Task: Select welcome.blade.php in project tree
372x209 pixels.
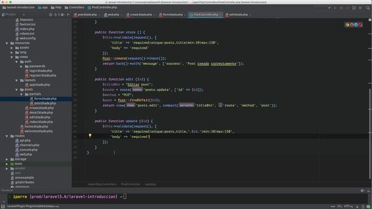Action: click(37, 131)
